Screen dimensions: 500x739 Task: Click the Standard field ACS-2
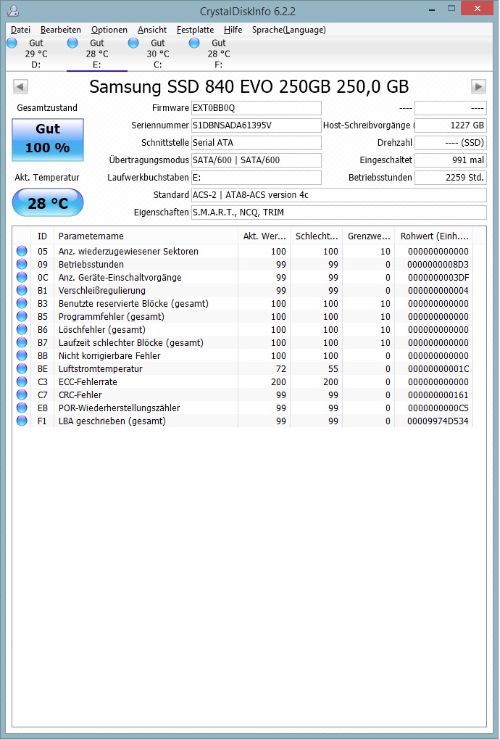(338, 195)
